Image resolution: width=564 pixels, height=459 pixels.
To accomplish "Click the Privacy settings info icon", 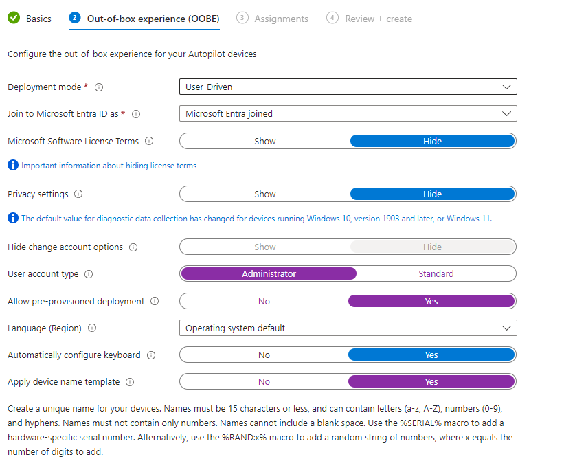I will point(78,194).
